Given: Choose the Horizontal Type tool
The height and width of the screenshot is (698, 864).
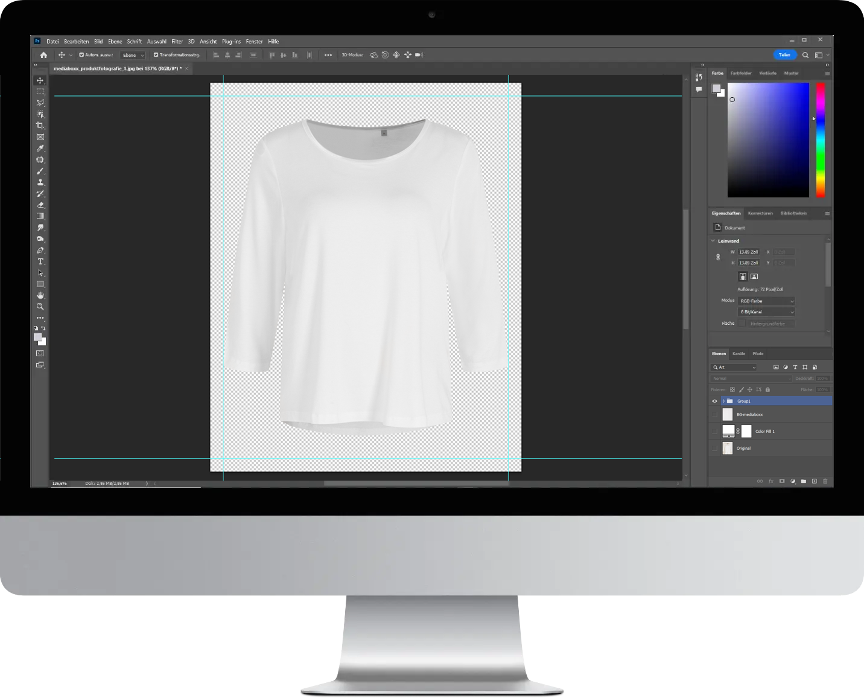Looking at the screenshot, I should click(x=40, y=262).
